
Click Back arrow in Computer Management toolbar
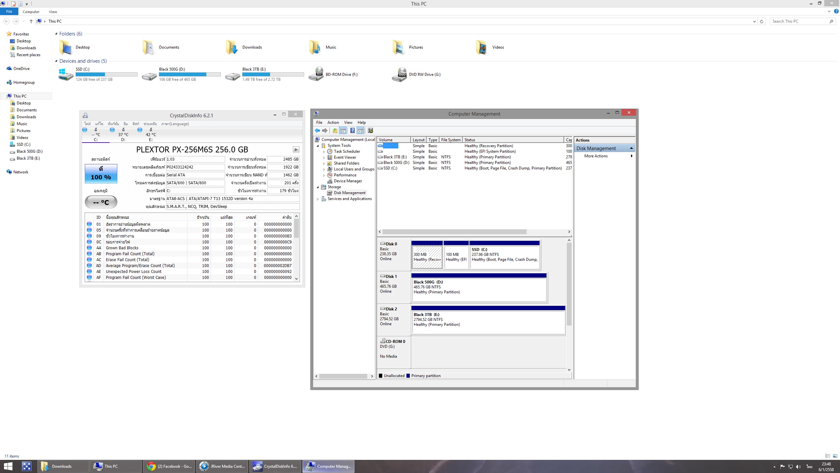pyautogui.click(x=317, y=131)
